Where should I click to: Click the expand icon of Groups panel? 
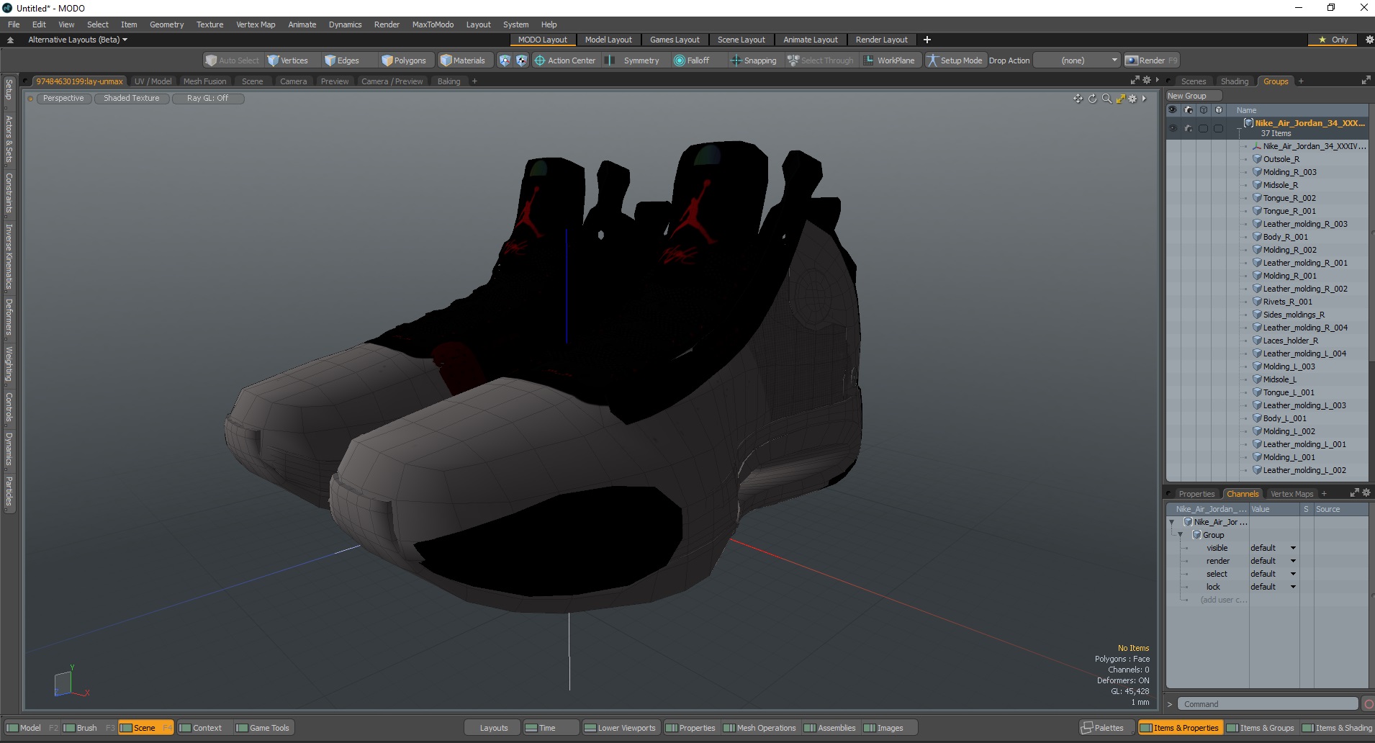tap(1366, 81)
